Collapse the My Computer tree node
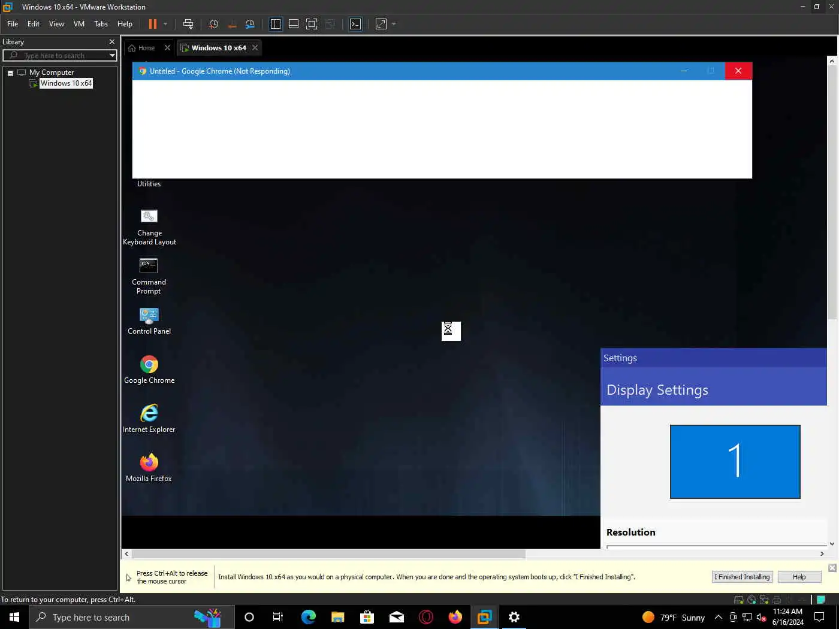Viewport: 839px width, 629px height. pos(10,72)
